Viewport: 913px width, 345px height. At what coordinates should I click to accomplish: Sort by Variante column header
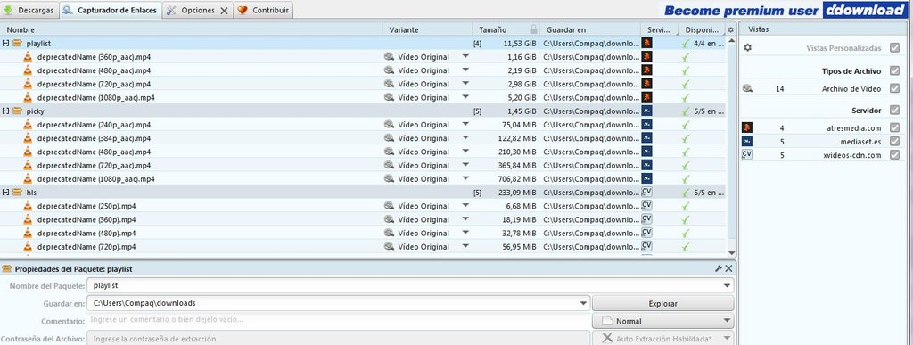pyautogui.click(x=427, y=29)
